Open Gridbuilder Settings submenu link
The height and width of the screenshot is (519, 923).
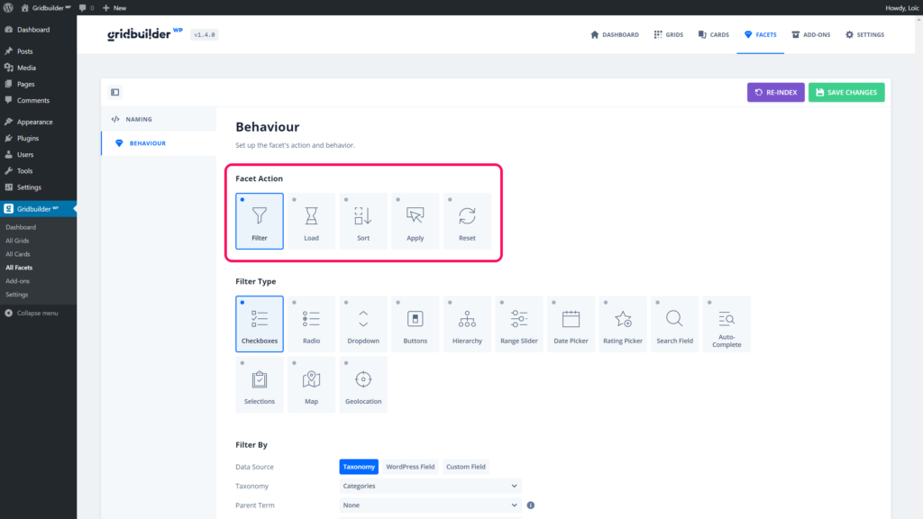tap(16, 295)
